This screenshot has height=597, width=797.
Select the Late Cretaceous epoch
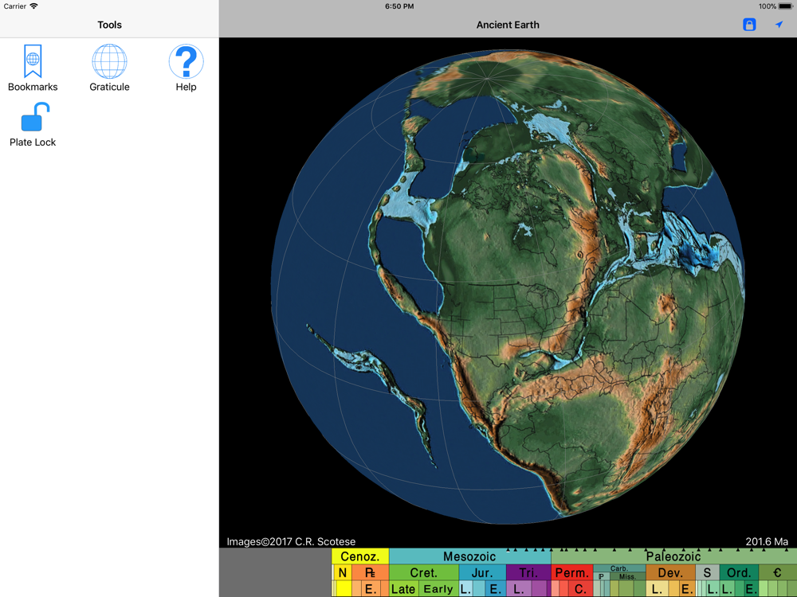[403, 589]
